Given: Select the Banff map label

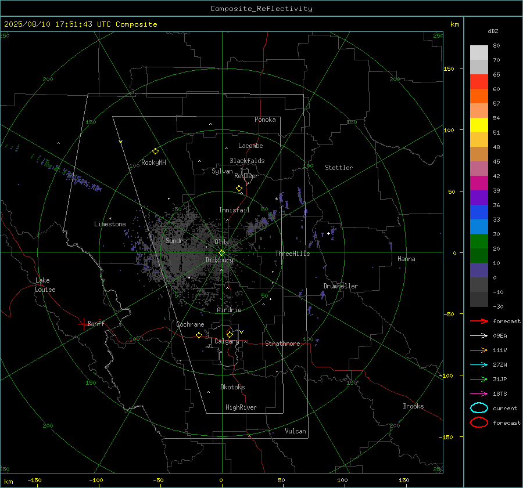Looking at the screenshot, I should (96, 323).
